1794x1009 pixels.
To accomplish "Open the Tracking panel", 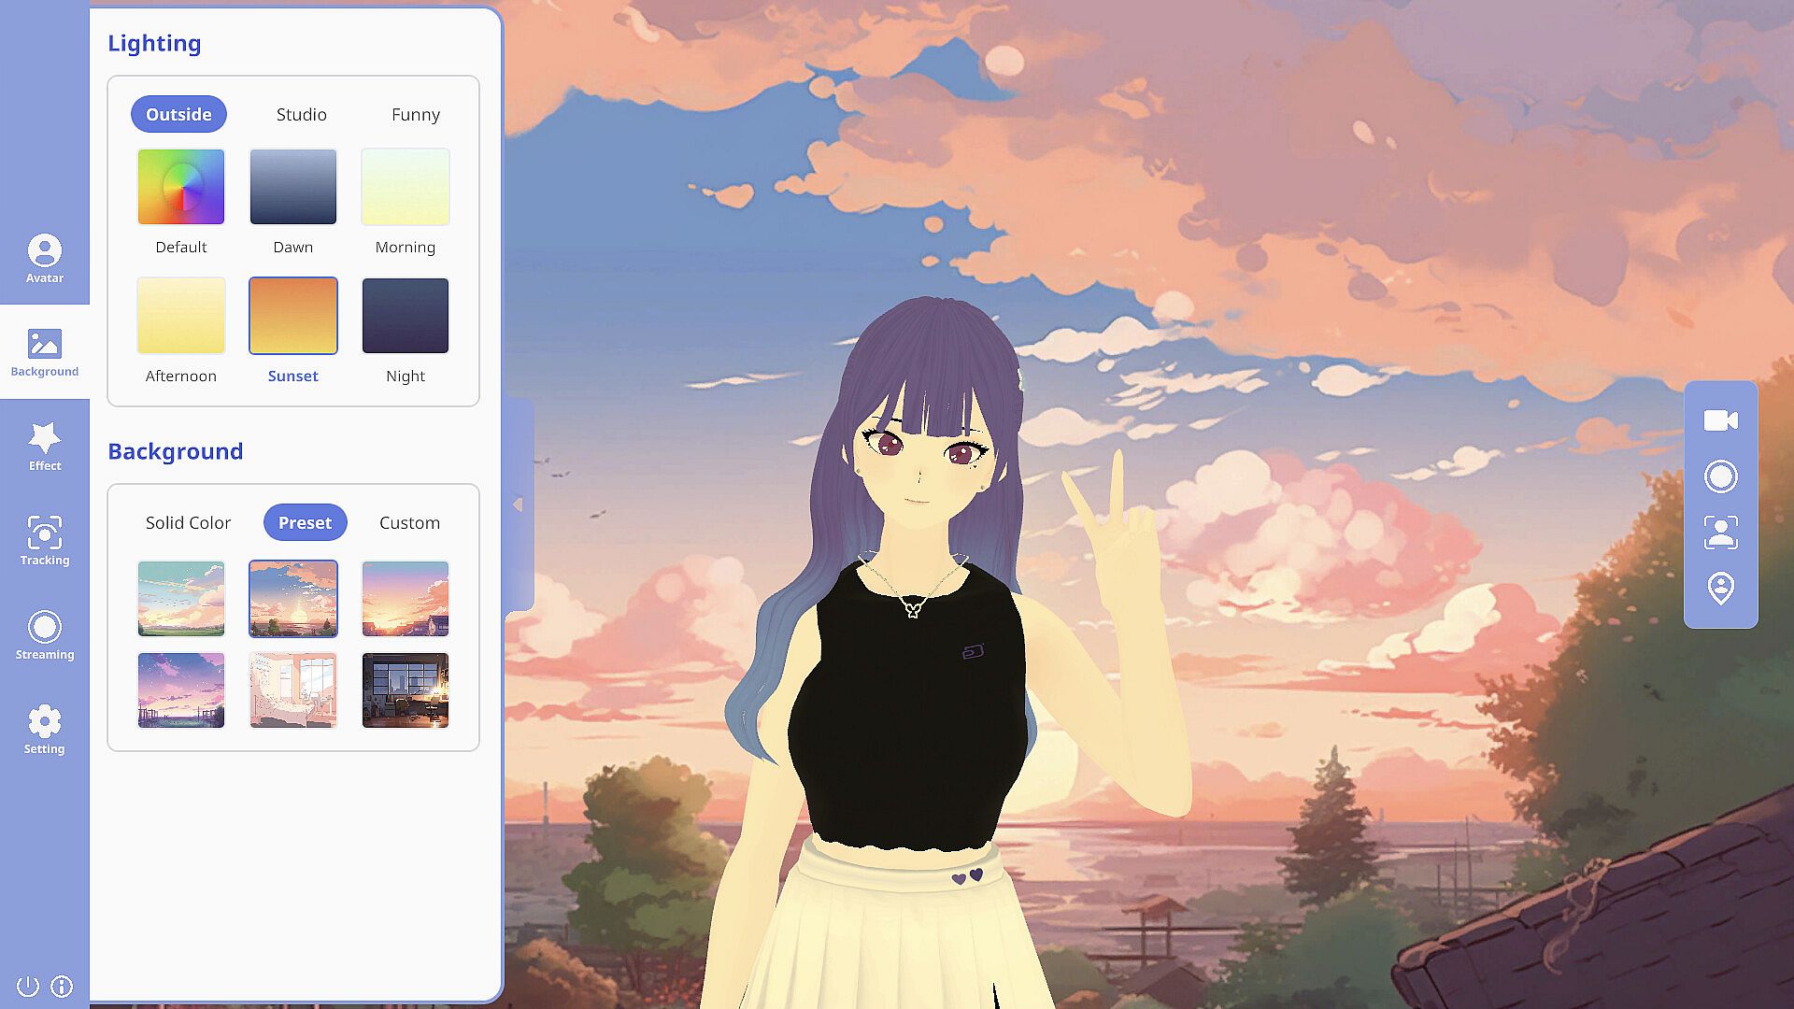I will pos(44,540).
